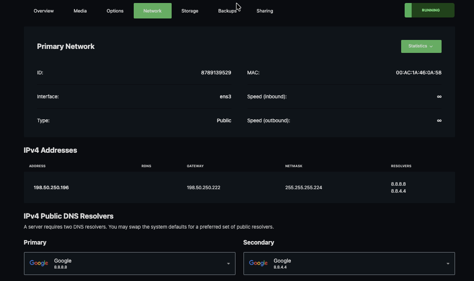Open the Overview tab
The image size is (474, 281).
[43, 11]
